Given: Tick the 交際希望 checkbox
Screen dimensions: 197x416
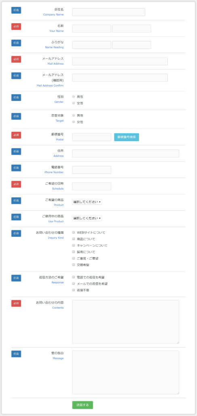Looking at the screenshot, I should (x=74, y=264).
